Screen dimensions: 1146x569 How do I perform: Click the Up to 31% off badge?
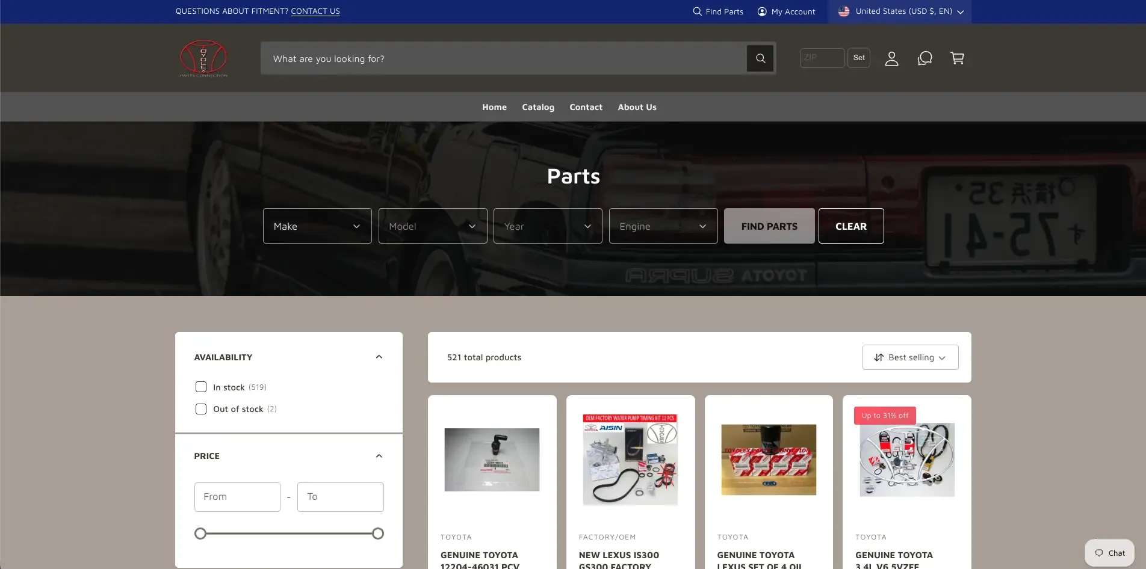(x=885, y=416)
